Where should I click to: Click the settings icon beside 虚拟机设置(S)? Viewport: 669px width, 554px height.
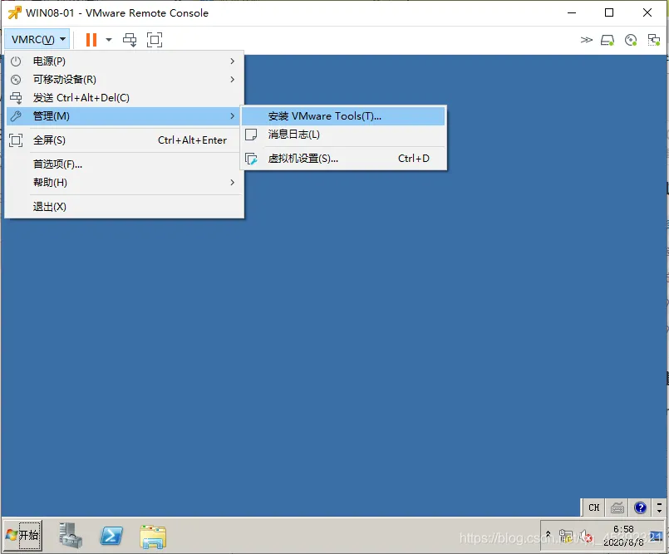coord(251,159)
